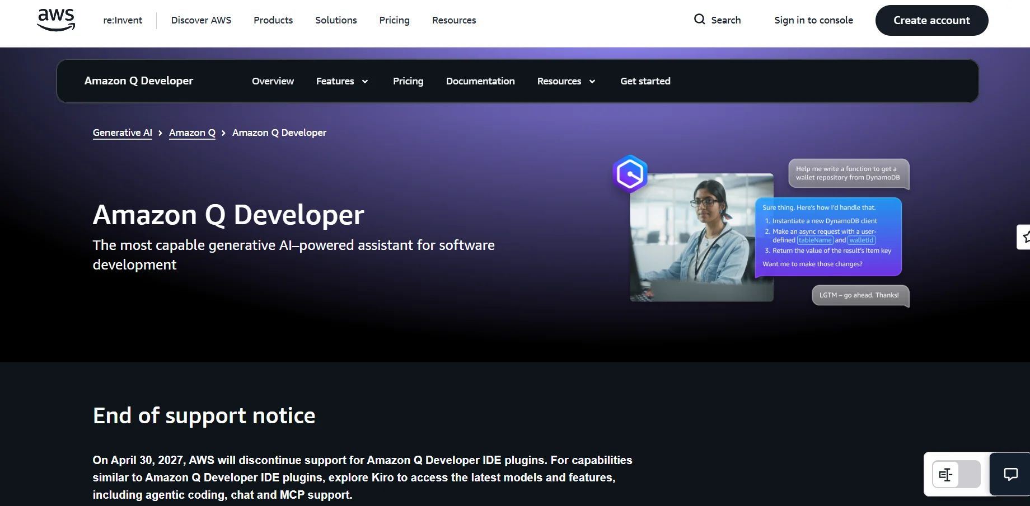The image size is (1030, 506).
Task: Click the 'Help me write a function' chat bubble
Action: pos(849,173)
